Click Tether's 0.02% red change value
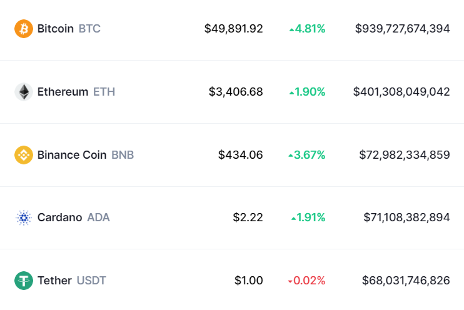Image resolution: width=464 pixels, height=310 pixels. (x=309, y=281)
